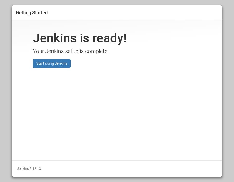Viewport: 234px width, 182px height.
Task: Click the word "Your" in the subtitle
Action: pyautogui.click(x=38, y=51)
